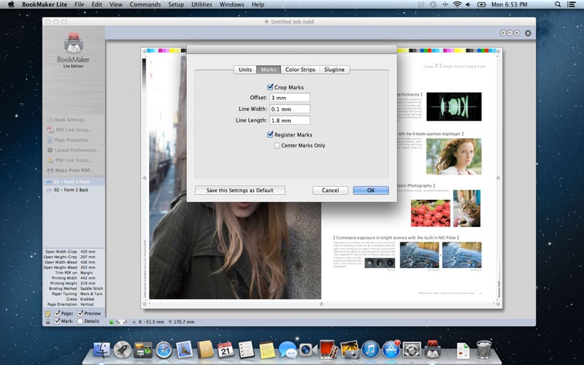584x365 pixels.
Task: Open the BookMaker app in the Dock
Action: (433, 350)
